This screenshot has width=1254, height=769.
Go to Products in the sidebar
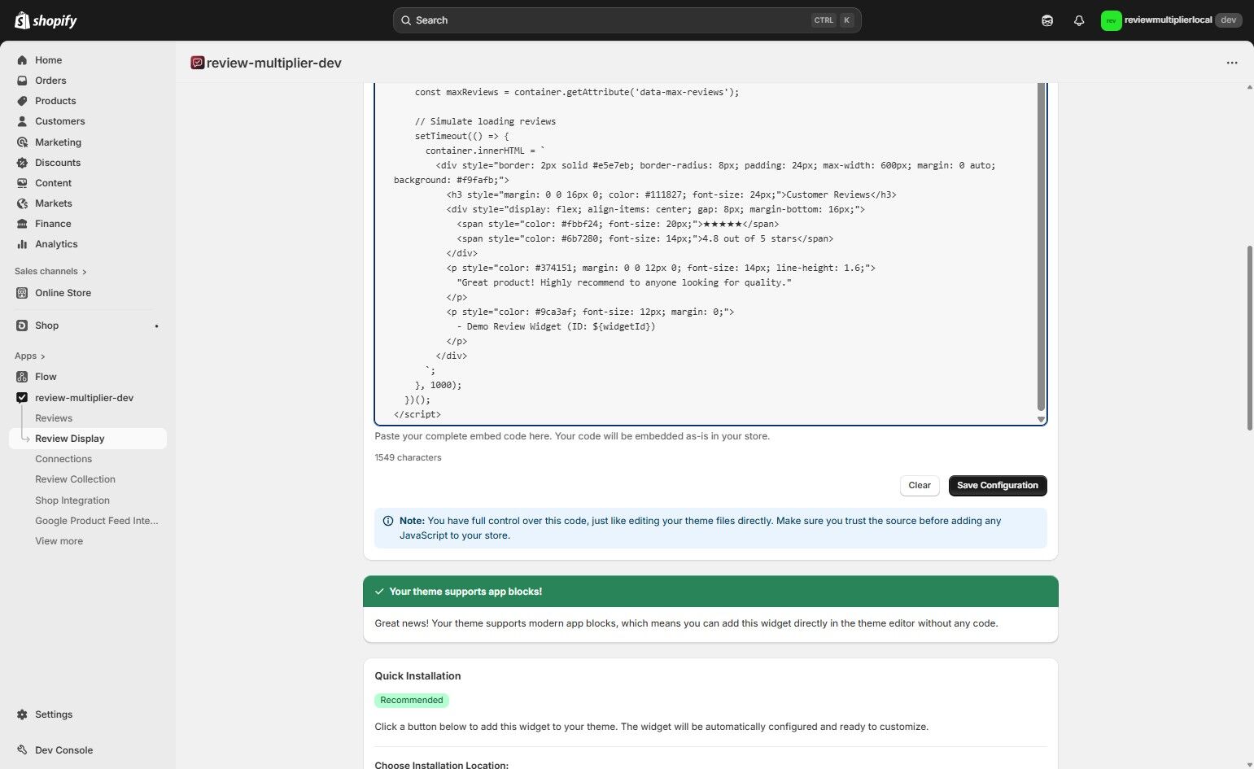[55, 101]
